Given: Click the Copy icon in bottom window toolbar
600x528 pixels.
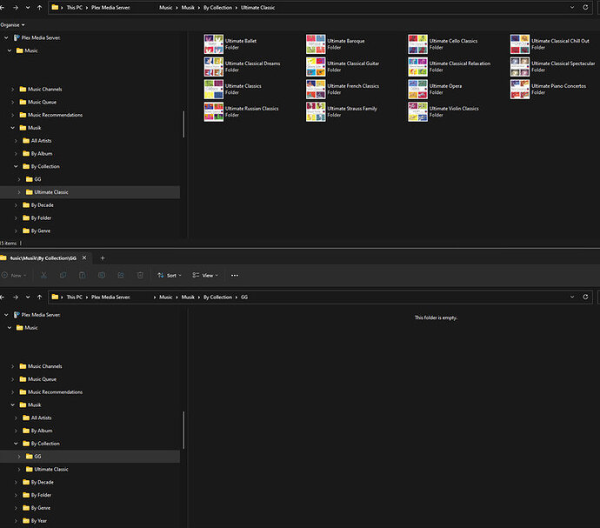Looking at the screenshot, I should click(x=63, y=275).
